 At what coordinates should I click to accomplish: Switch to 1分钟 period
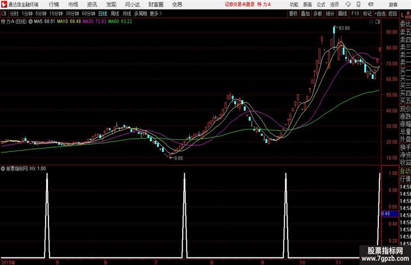(x=27, y=14)
